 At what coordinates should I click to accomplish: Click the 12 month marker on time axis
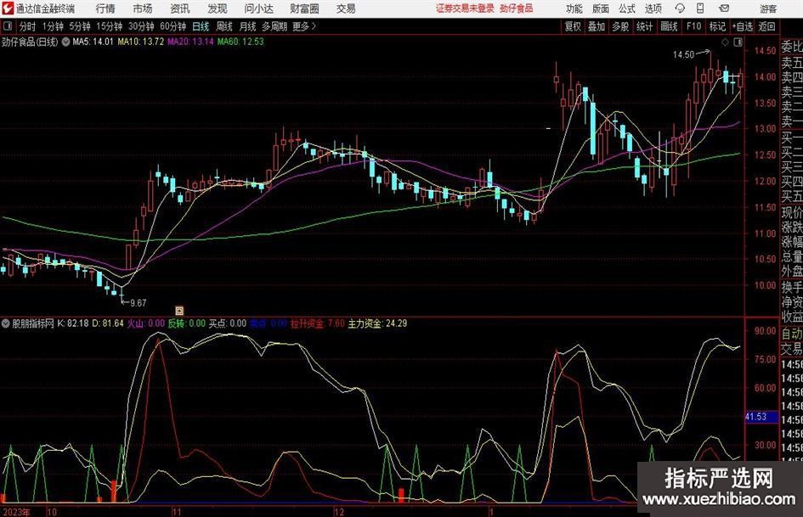(x=339, y=512)
